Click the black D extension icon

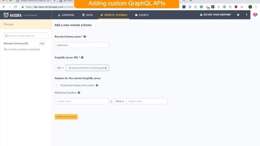213,7
